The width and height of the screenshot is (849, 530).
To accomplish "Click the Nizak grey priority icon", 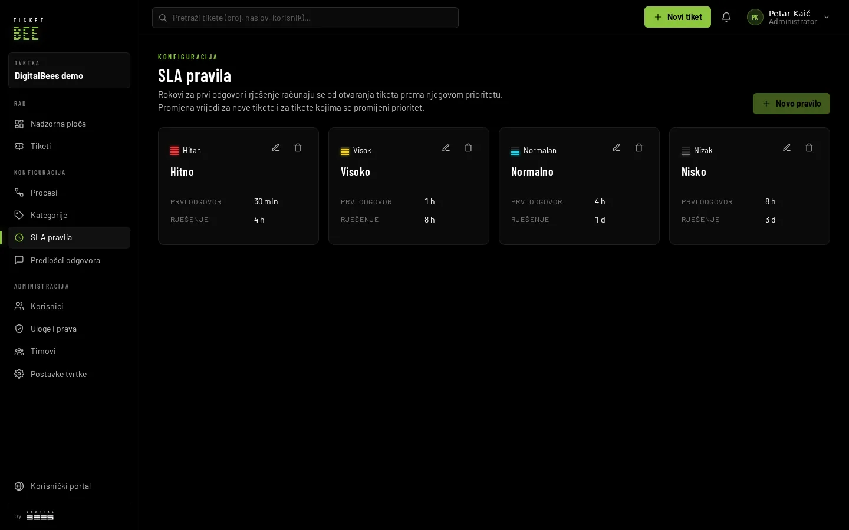I will point(686,151).
